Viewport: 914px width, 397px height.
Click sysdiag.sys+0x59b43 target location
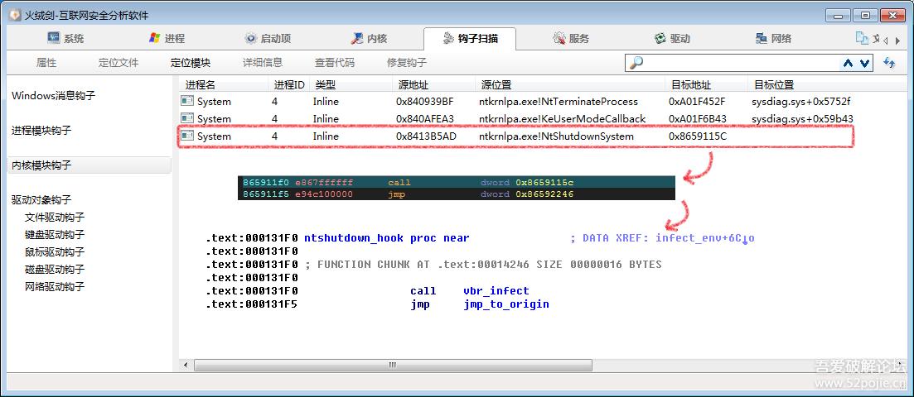pyautogui.click(x=802, y=119)
